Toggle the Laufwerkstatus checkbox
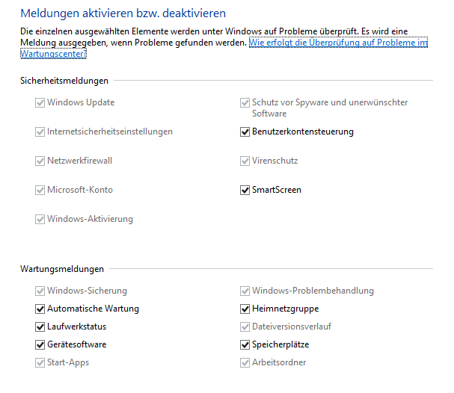The height and width of the screenshot is (393, 454). 40,327
